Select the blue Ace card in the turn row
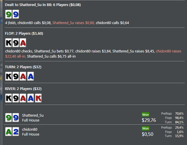 pos(30,76)
